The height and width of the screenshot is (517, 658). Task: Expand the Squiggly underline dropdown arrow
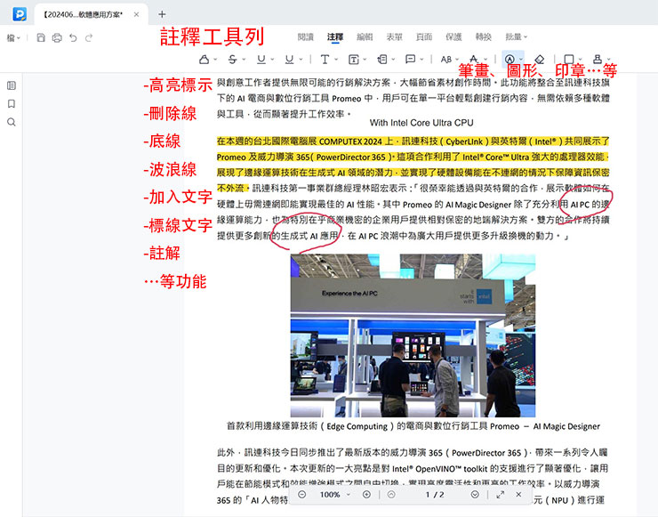pyautogui.click(x=301, y=60)
